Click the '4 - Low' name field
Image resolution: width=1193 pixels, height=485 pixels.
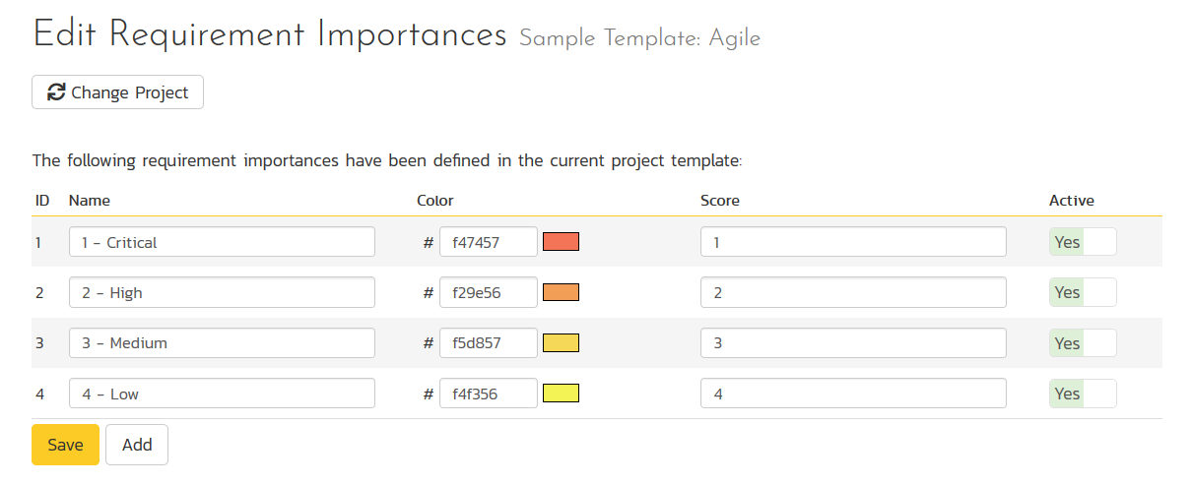pyautogui.click(x=222, y=394)
